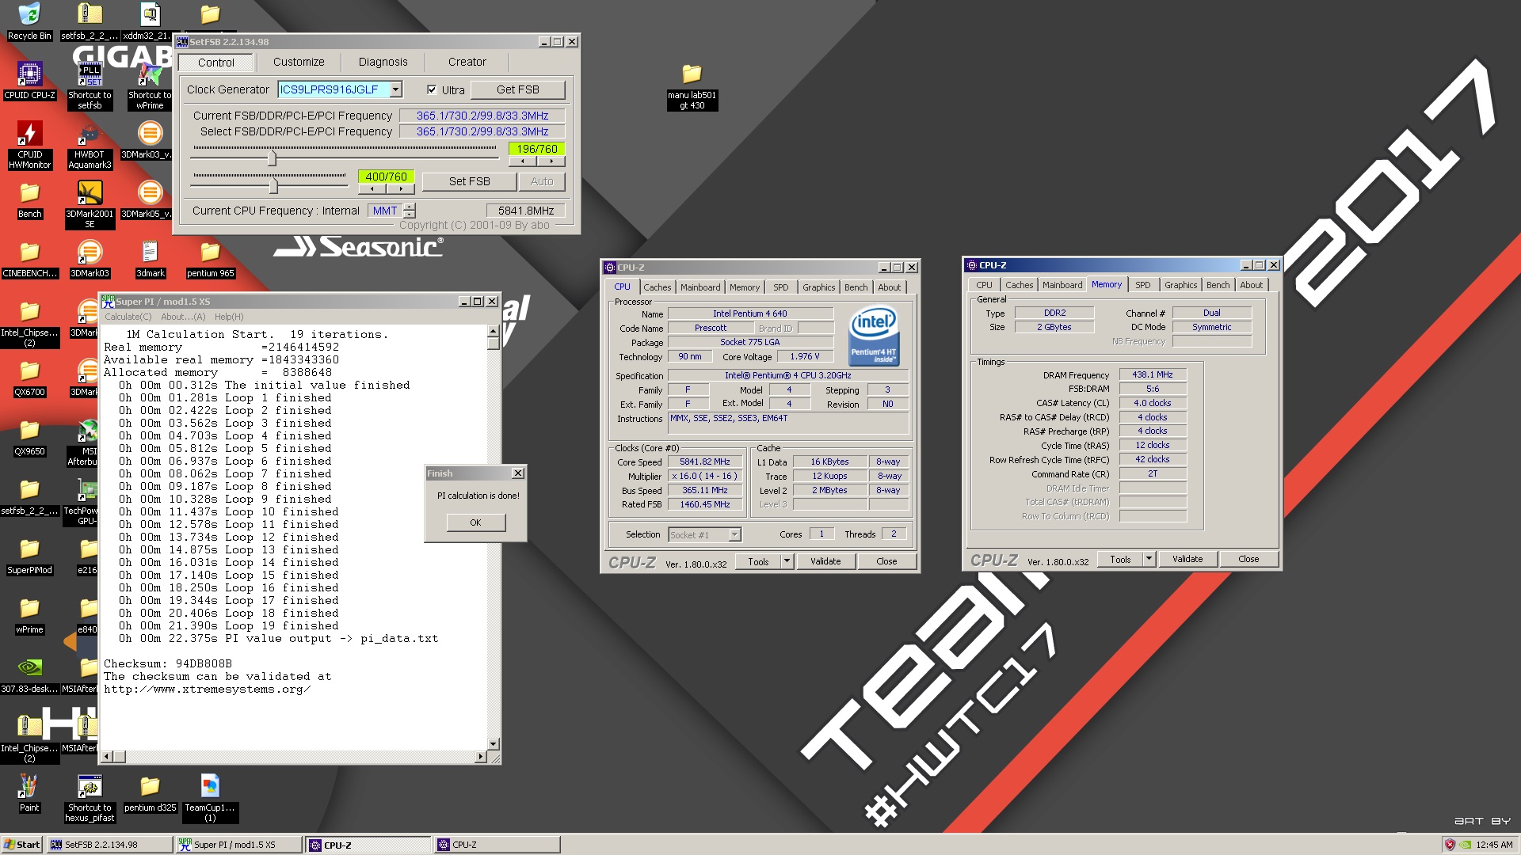Open the MMT frequency stepper in SetFSB
1521x855 pixels.
pyautogui.click(x=409, y=211)
